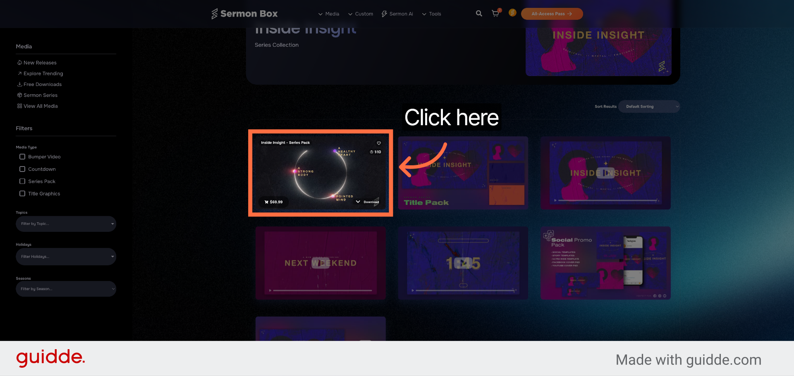The width and height of the screenshot is (794, 376).
Task: Open the shopping cart icon
Action: (x=495, y=13)
